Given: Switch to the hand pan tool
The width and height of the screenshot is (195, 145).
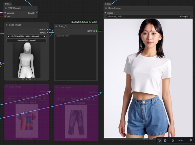Looking at the screenshot, I should point(165,140).
